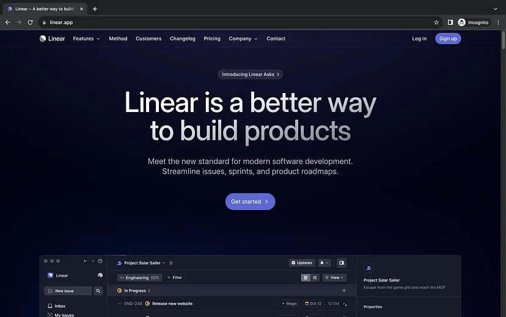This screenshot has height=317, width=506.
Task: Click the search magnifier beside New issue
Action: [98, 291]
